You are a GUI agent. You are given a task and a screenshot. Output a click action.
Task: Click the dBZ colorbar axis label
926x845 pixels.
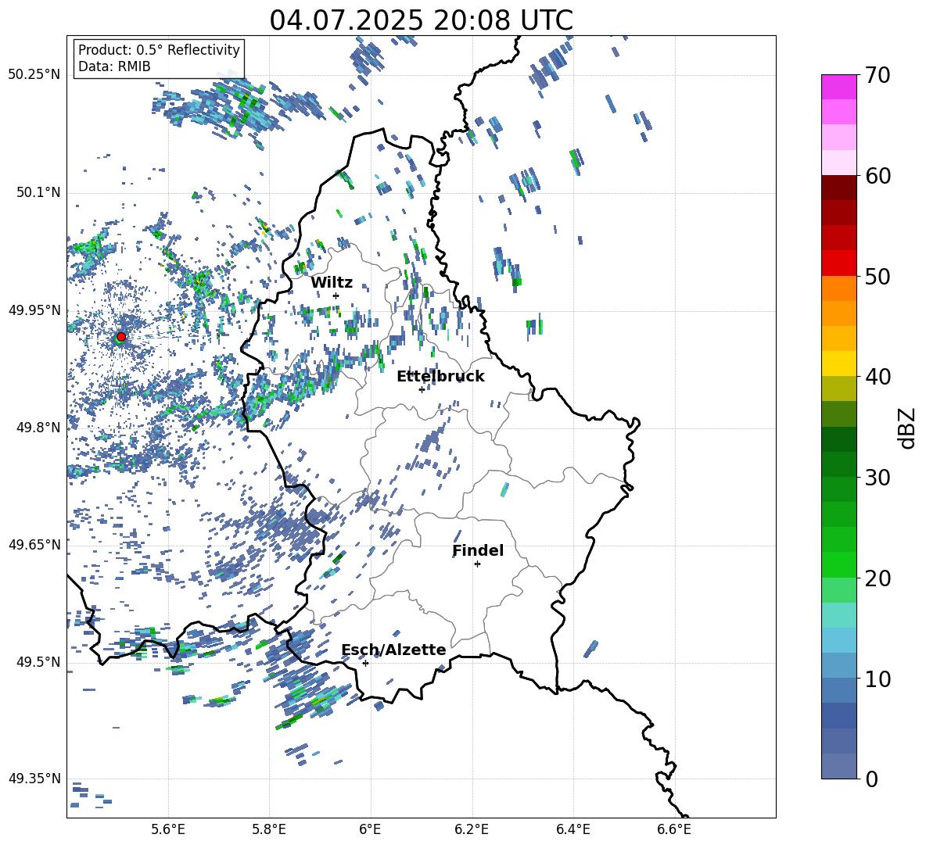907,428
